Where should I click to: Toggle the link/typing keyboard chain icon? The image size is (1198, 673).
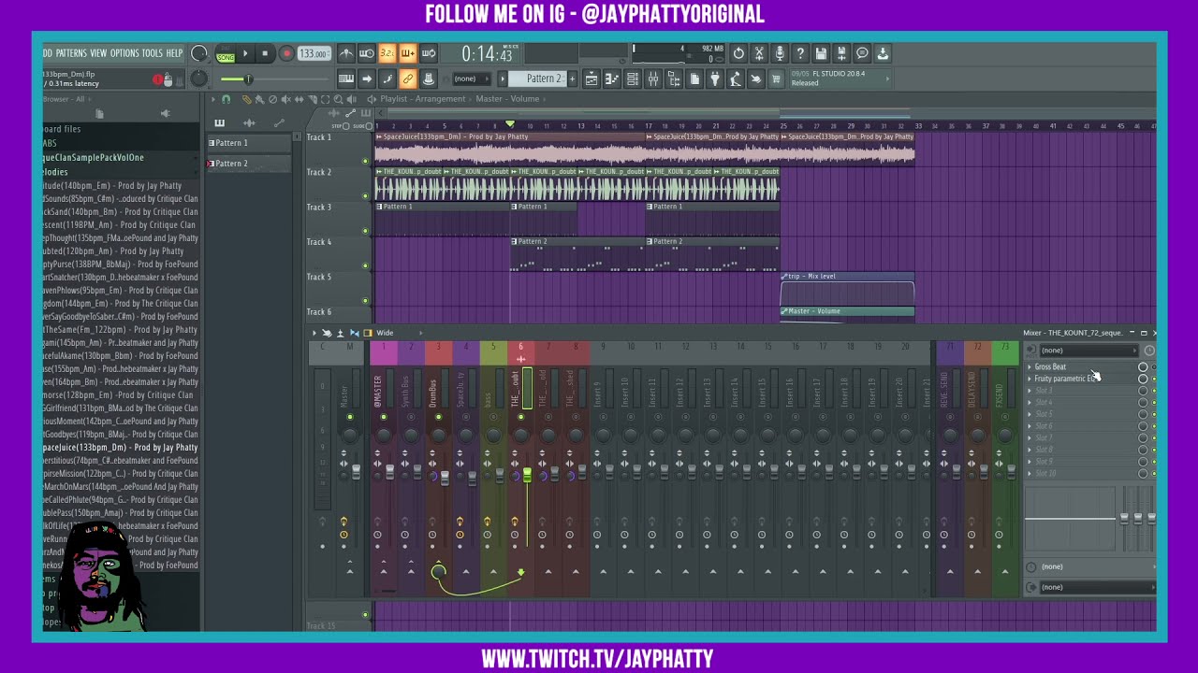click(408, 79)
